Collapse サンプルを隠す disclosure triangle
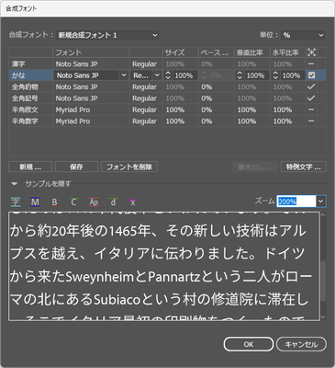This screenshot has height=368, width=335. 14,184
